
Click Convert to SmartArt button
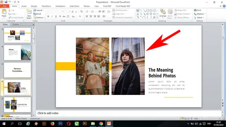click(123, 18)
